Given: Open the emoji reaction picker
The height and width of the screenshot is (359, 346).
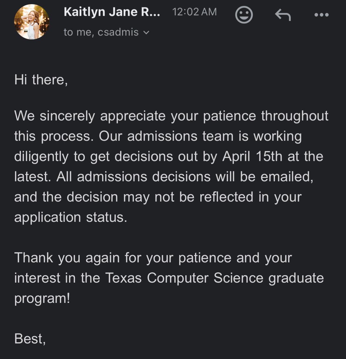Looking at the screenshot, I should click(x=244, y=15).
